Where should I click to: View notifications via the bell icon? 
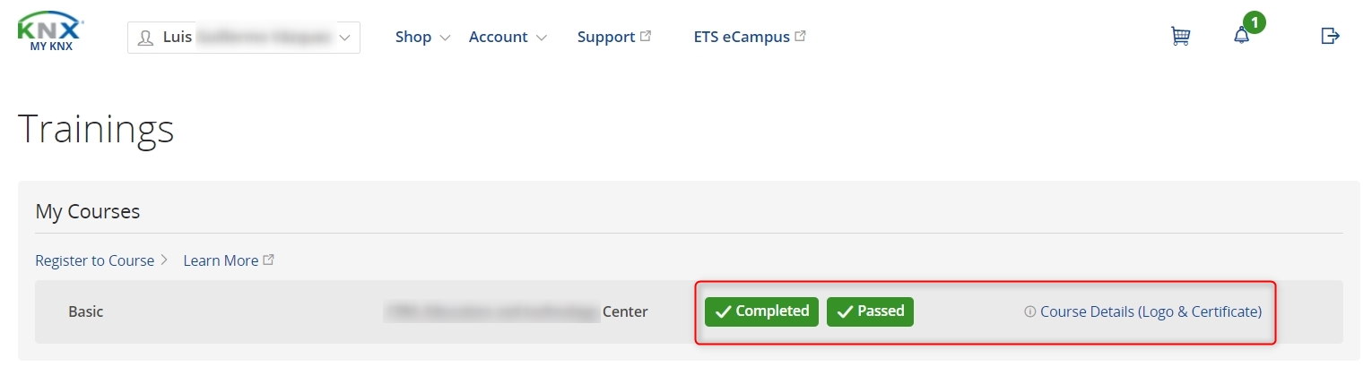point(1241,36)
